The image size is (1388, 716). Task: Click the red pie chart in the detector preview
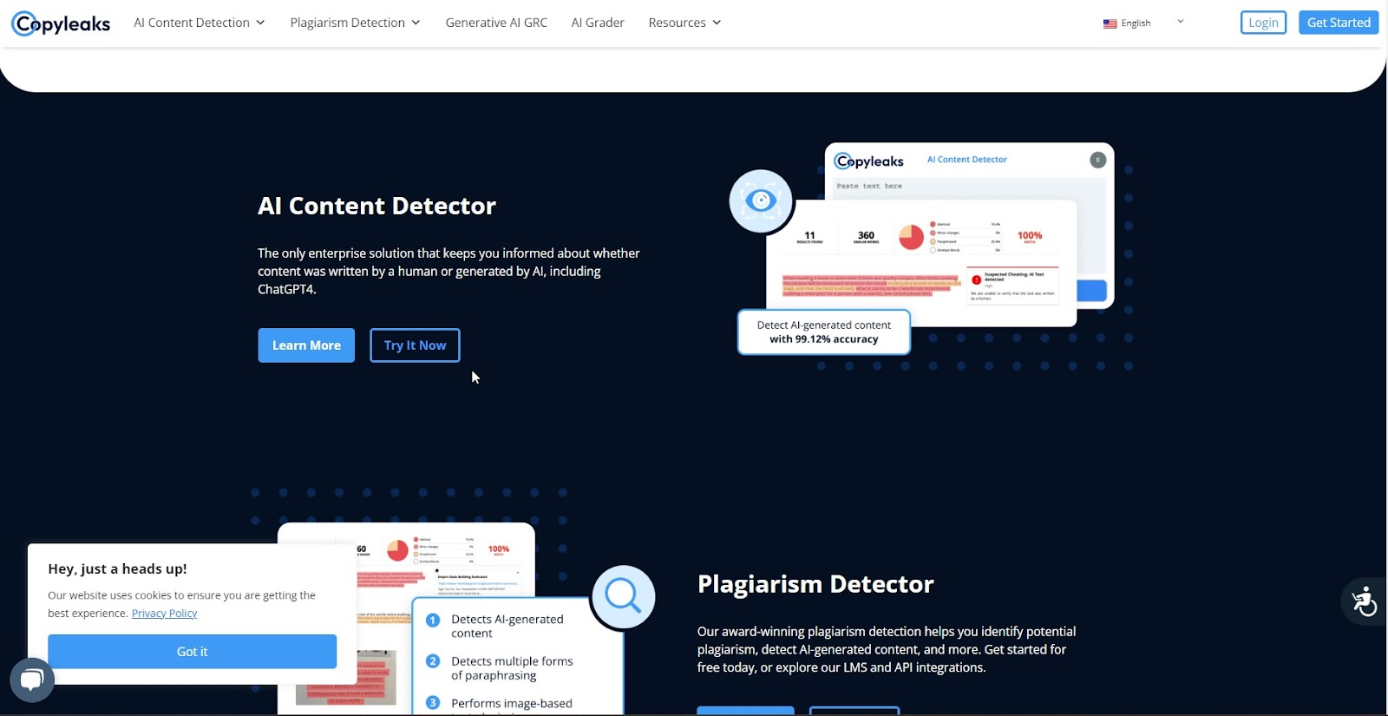point(911,237)
